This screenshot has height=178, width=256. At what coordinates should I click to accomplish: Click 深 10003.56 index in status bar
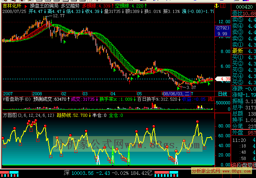(79, 173)
